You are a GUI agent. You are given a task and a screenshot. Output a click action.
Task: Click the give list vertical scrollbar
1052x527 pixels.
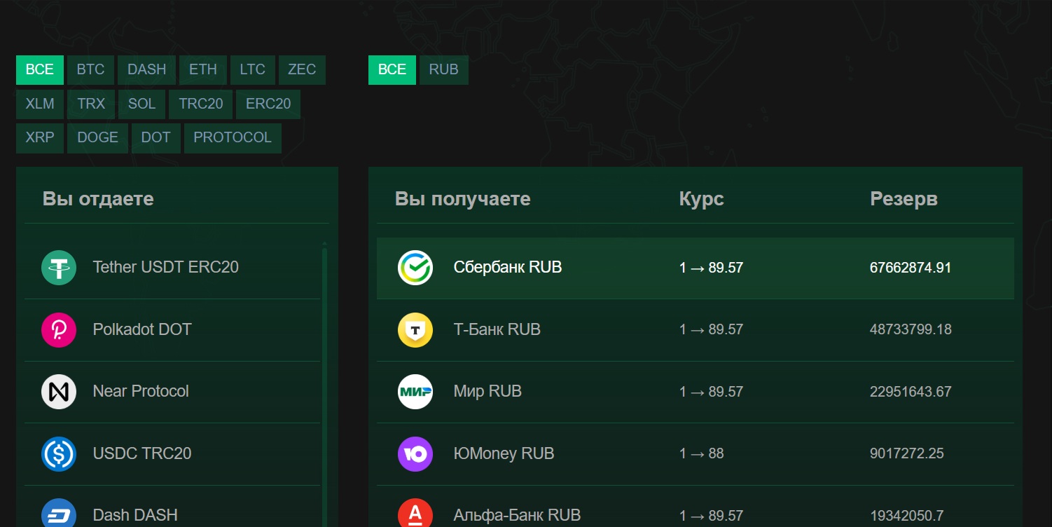tap(324, 385)
